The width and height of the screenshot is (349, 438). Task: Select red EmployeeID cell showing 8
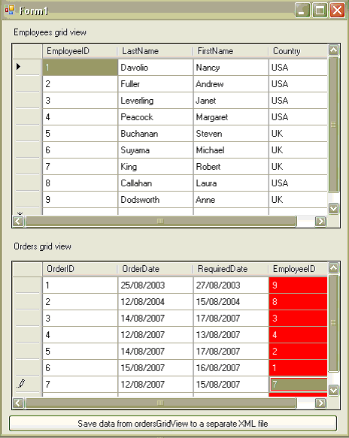point(298,302)
